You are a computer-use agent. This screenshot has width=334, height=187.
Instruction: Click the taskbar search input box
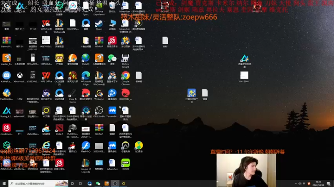point(38,183)
